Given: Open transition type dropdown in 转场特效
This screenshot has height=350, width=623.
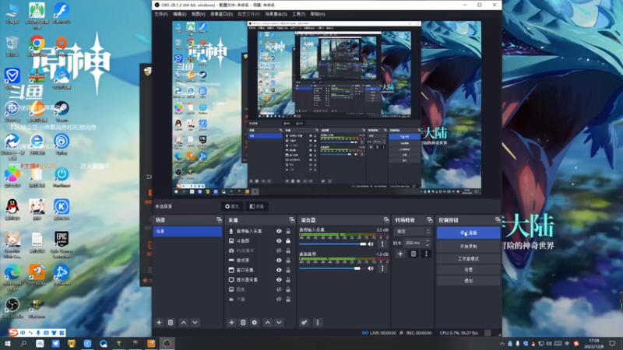Looking at the screenshot, I should 412,231.
